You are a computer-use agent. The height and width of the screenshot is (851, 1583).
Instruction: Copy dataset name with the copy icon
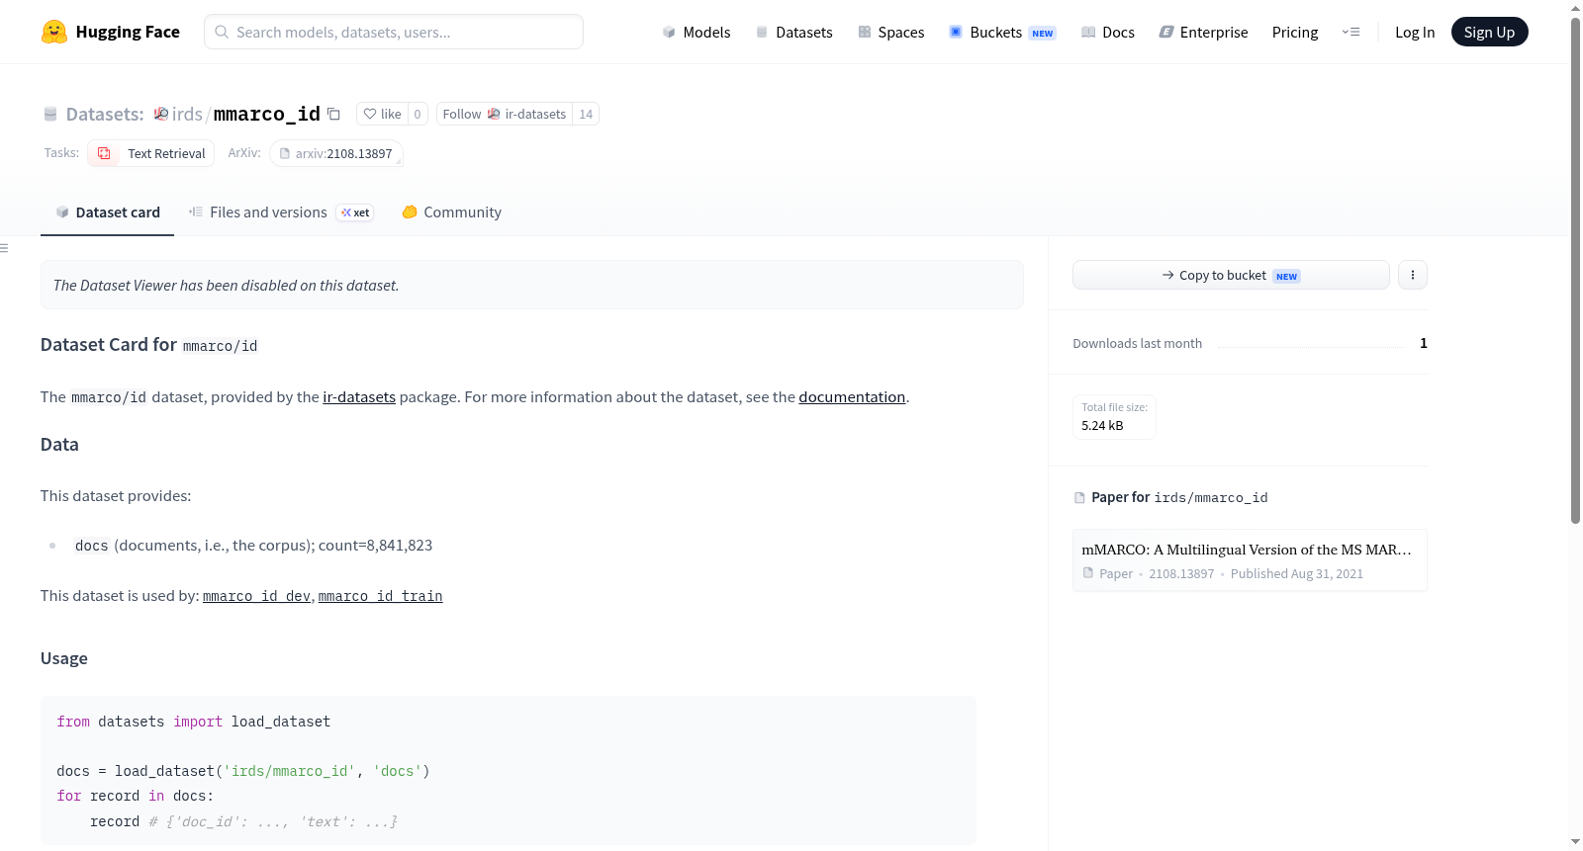point(334,115)
